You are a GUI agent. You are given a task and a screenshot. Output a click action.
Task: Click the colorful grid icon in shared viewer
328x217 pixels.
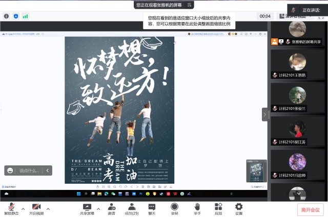[x=171, y=187]
